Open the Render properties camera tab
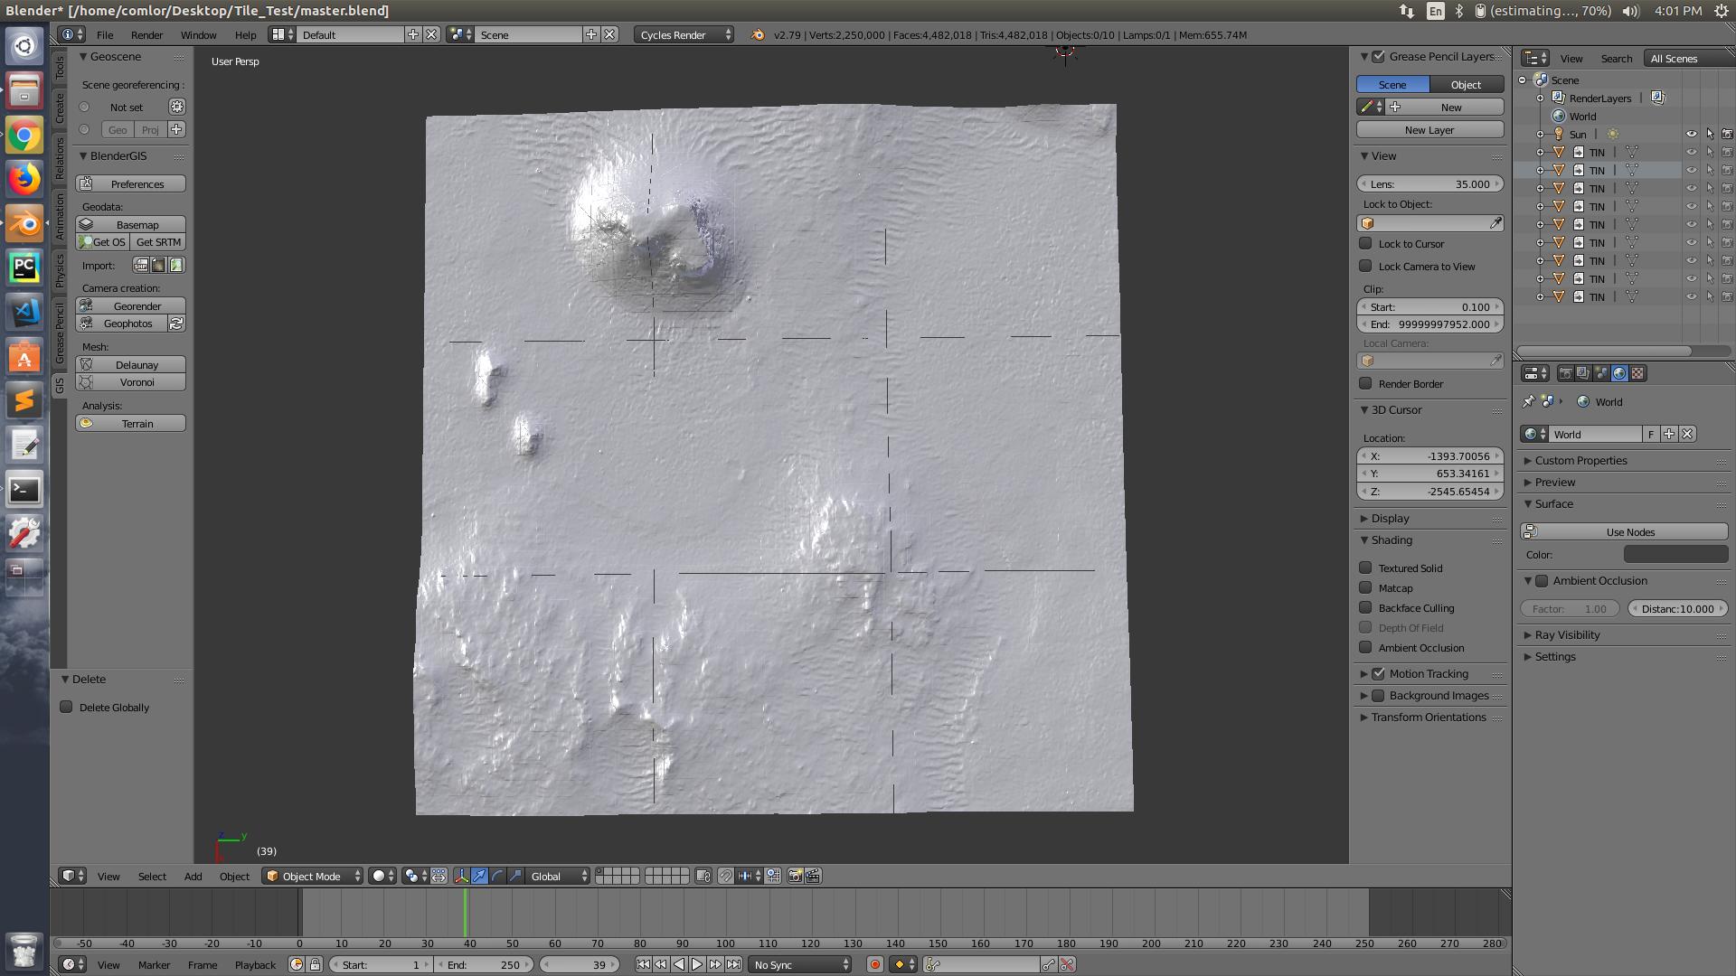1736x976 pixels. 1565,373
